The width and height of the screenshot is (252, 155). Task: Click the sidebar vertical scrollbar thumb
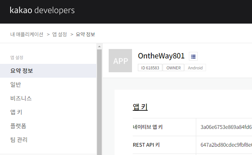coord(99,102)
